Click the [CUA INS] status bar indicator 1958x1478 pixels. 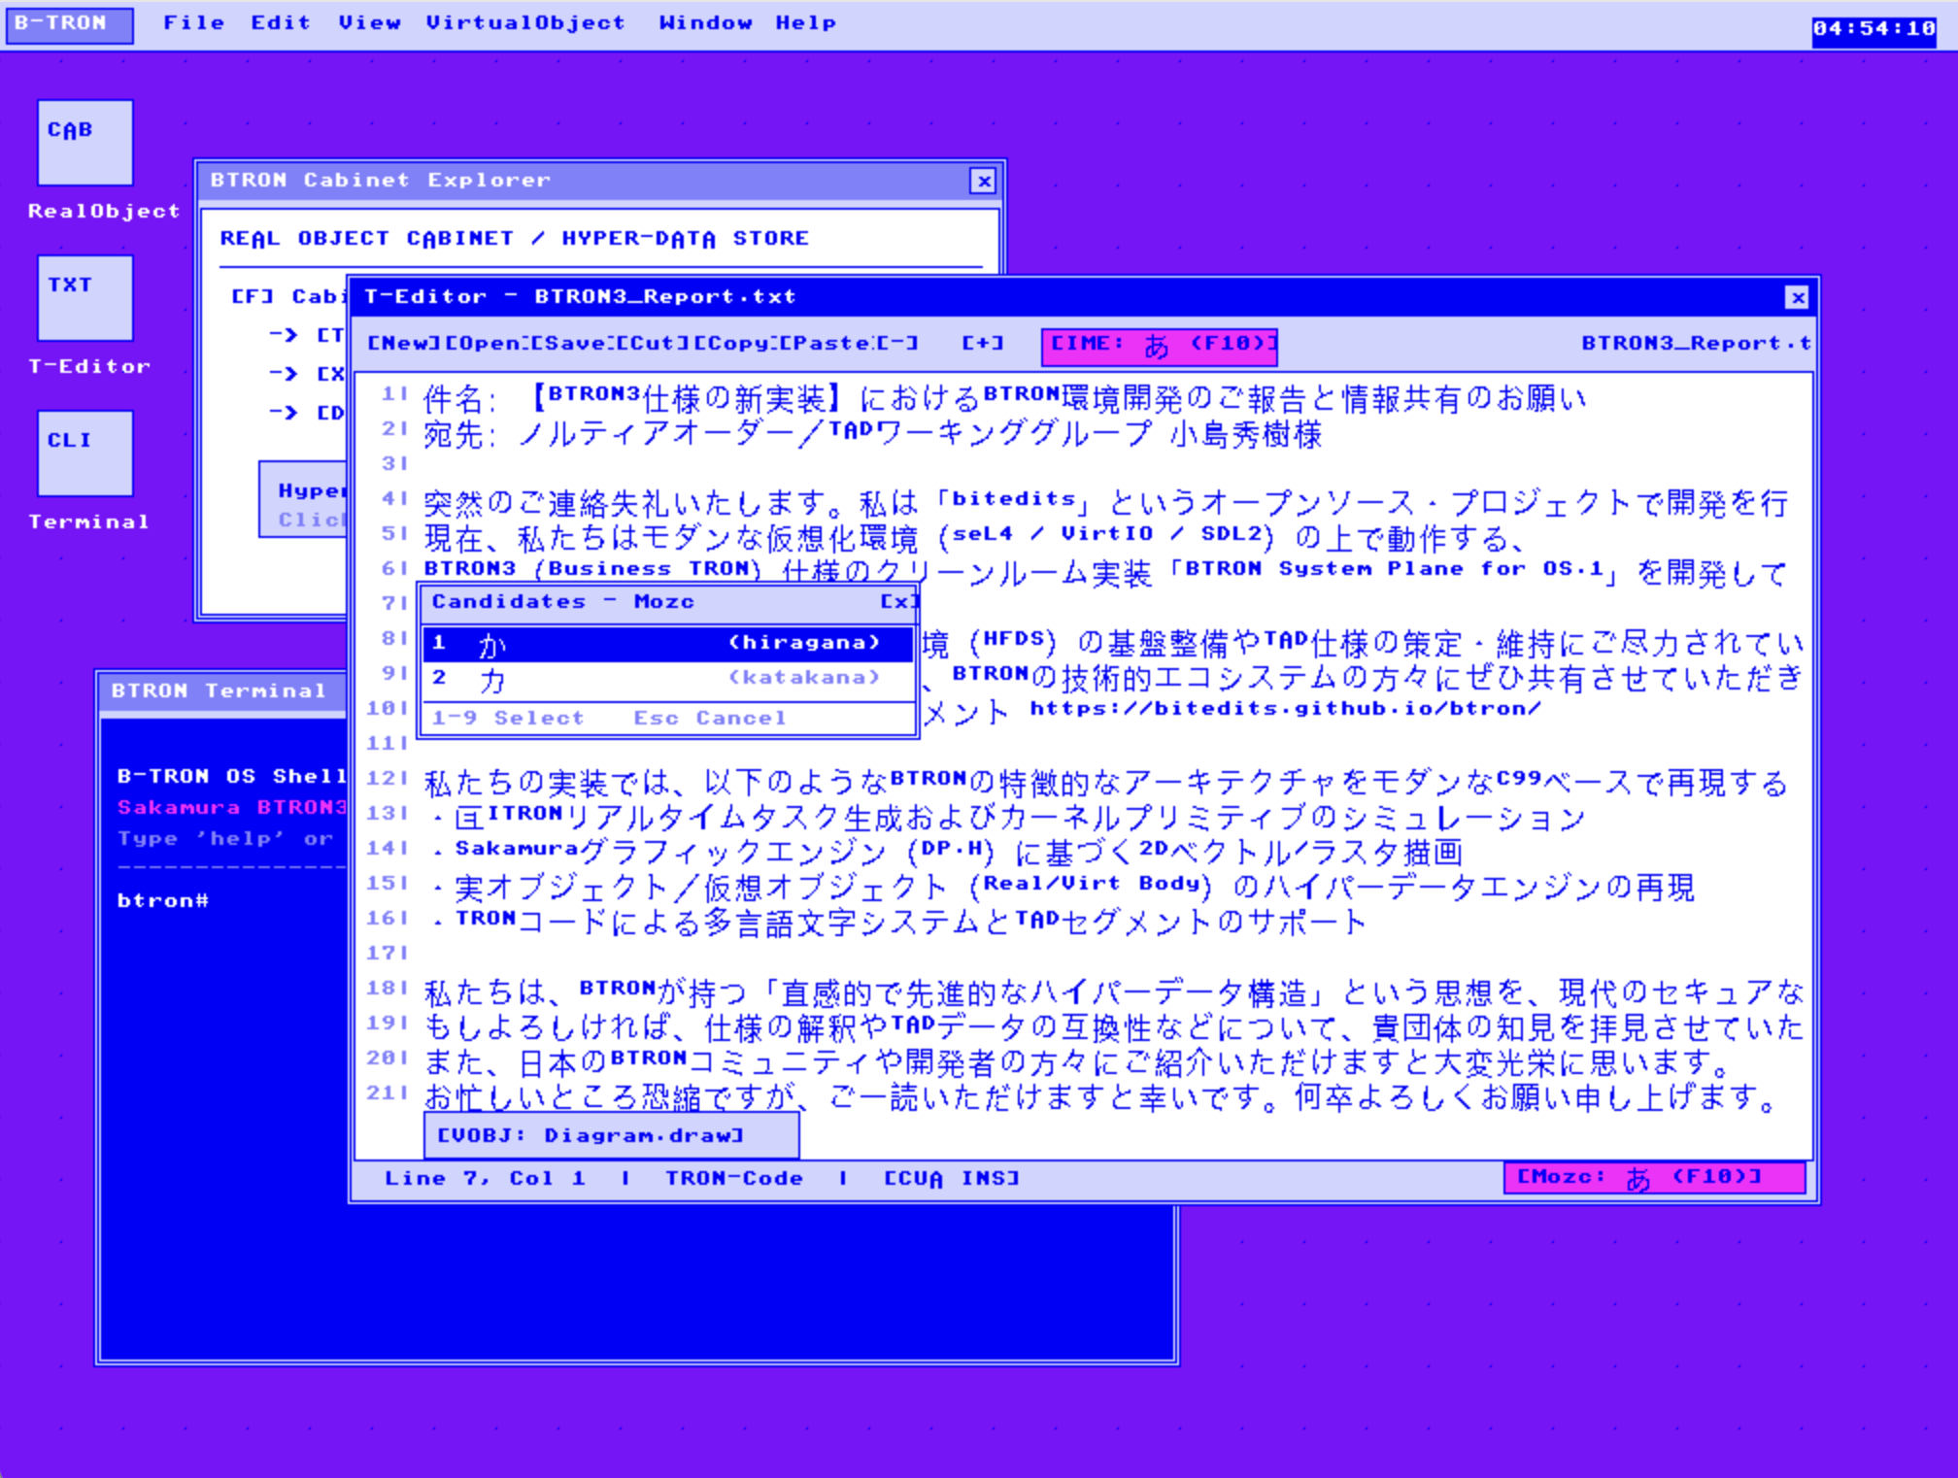point(951,1179)
